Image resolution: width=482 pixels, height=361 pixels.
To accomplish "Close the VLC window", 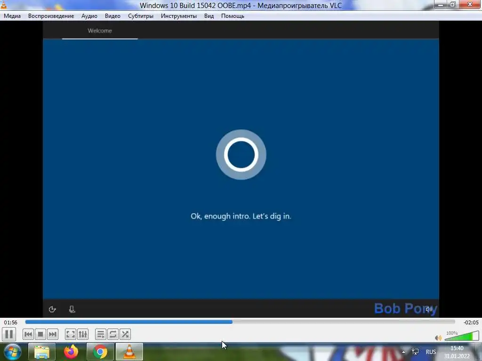I will [470, 5].
